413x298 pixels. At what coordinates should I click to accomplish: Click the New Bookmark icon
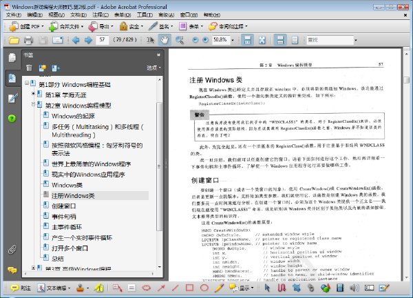coord(43,68)
